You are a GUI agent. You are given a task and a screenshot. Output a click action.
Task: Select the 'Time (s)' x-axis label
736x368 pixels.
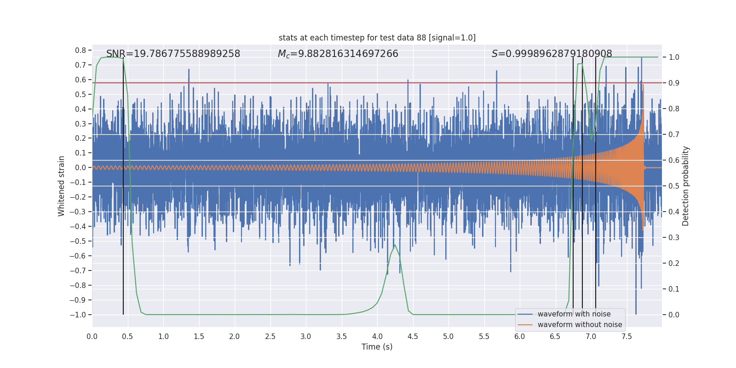377,347
